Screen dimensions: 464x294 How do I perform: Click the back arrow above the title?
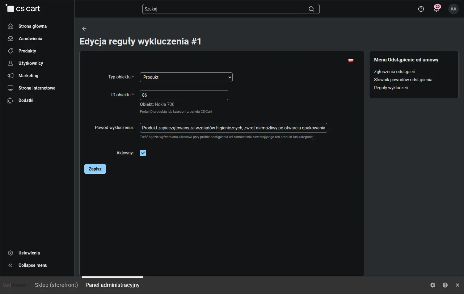tap(84, 29)
